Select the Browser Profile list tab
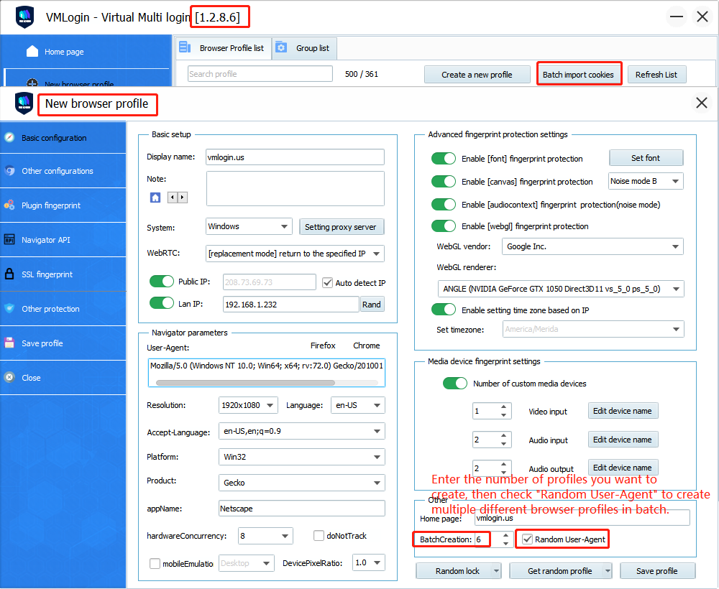 tap(223, 48)
